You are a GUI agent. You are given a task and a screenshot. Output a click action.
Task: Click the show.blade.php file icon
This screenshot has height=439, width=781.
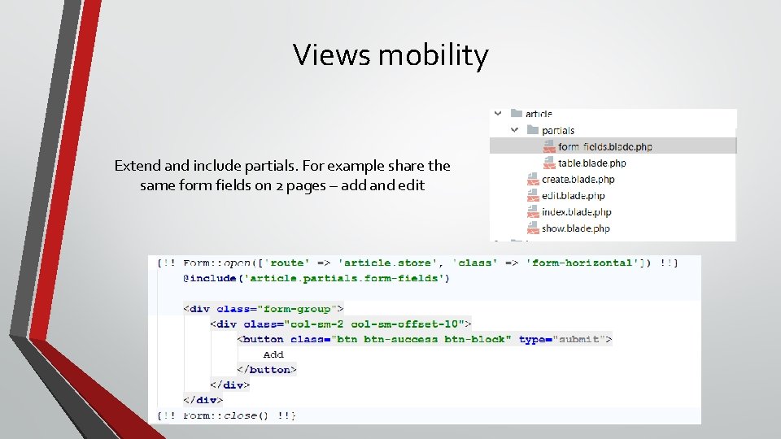click(x=533, y=228)
